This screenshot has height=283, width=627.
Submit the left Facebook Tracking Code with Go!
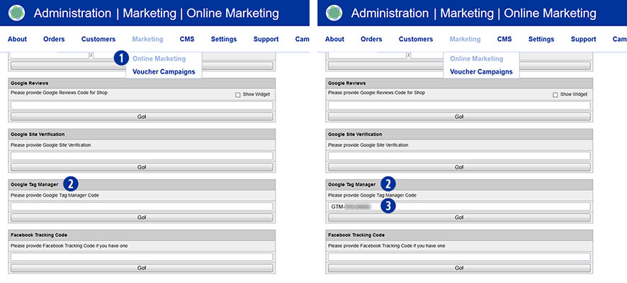(142, 268)
